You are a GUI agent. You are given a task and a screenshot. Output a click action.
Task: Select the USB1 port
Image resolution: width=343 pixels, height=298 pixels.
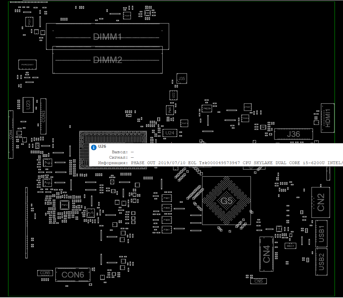click(x=321, y=233)
